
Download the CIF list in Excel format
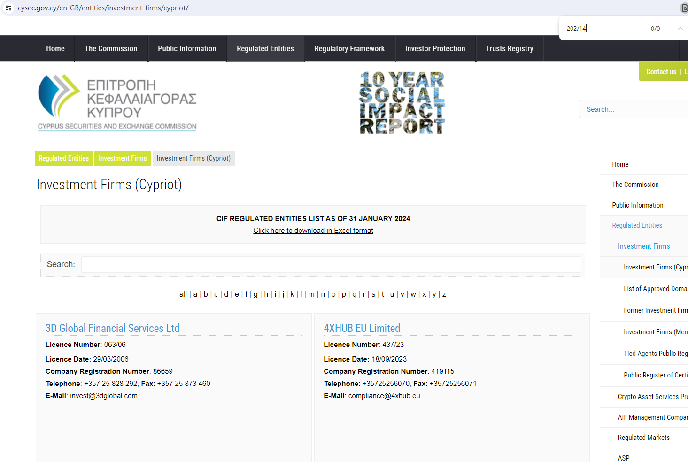[313, 231]
